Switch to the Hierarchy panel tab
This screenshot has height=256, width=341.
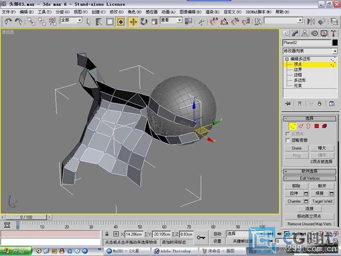point(305,33)
